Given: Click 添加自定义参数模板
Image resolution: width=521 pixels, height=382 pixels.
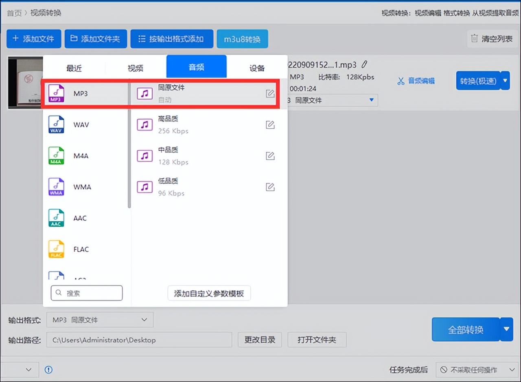Looking at the screenshot, I should pos(209,293).
